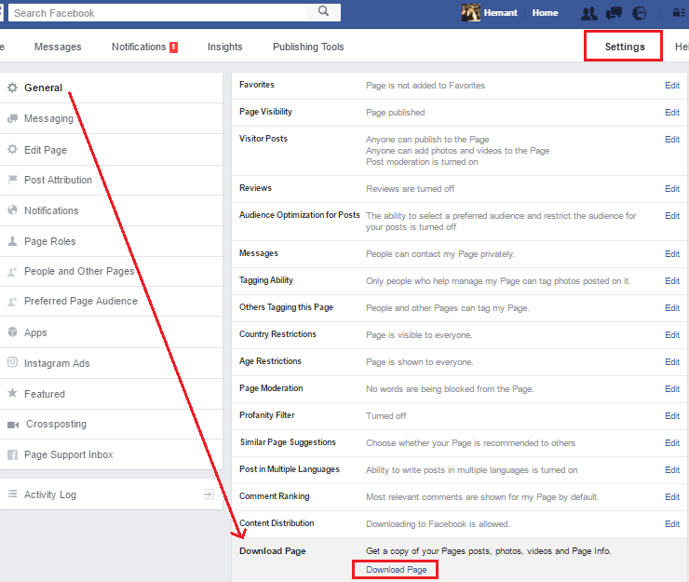Select the Settings tab
Viewport: 689px width, 582px height.
625,47
